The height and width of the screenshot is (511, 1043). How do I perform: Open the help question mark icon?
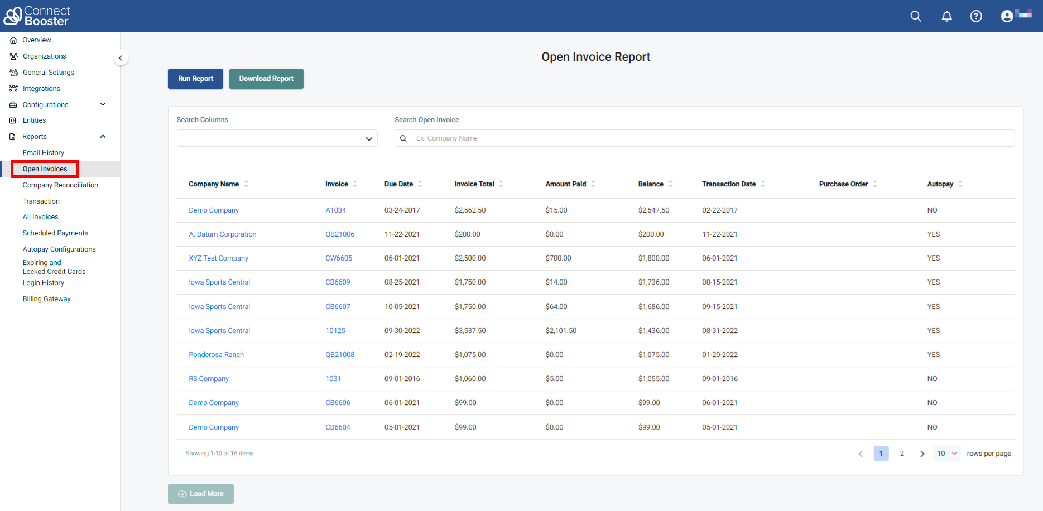click(x=975, y=16)
